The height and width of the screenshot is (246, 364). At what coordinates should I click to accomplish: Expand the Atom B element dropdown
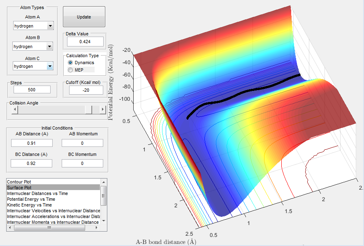click(x=33, y=46)
